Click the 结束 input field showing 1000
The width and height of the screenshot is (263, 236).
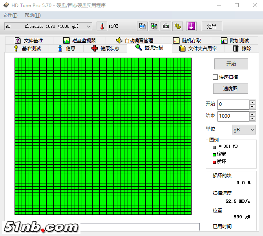(234, 116)
